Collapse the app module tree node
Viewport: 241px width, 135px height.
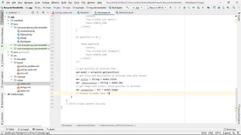(5, 17)
